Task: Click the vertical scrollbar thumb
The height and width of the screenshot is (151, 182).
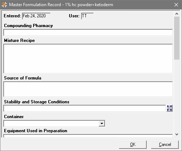Action: click(x=177, y=38)
